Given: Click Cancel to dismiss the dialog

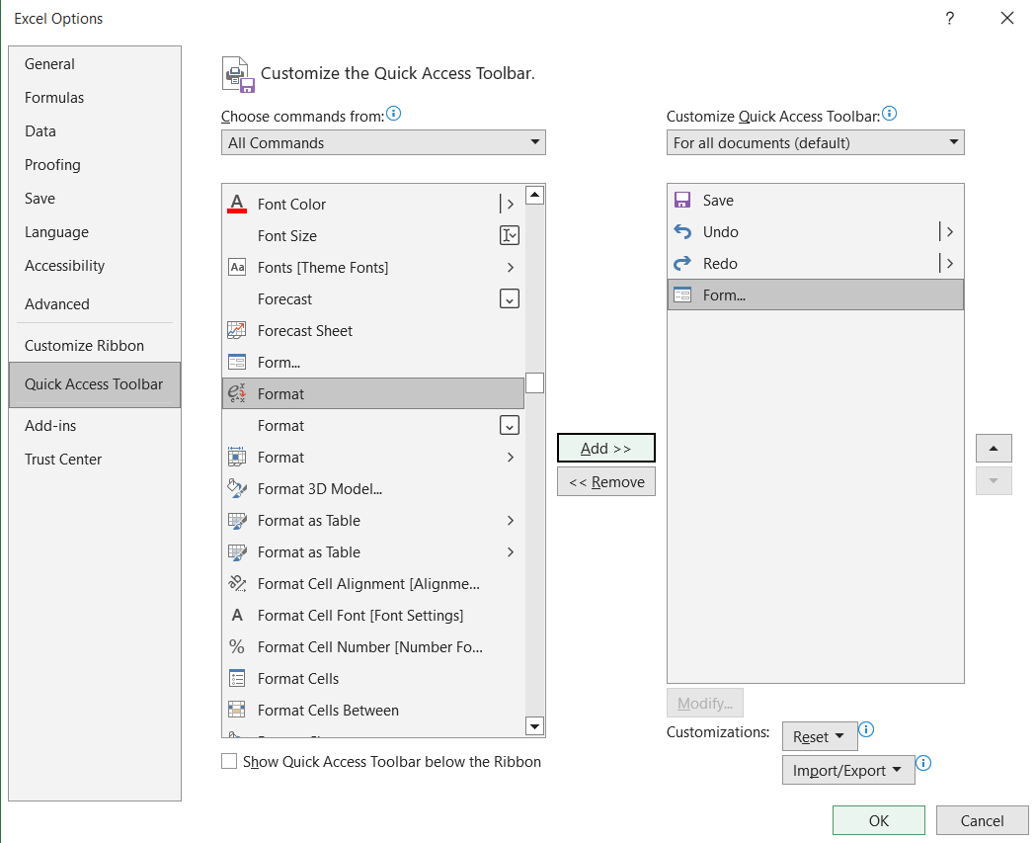Looking at the screenshot, I should tap(982, 820).
